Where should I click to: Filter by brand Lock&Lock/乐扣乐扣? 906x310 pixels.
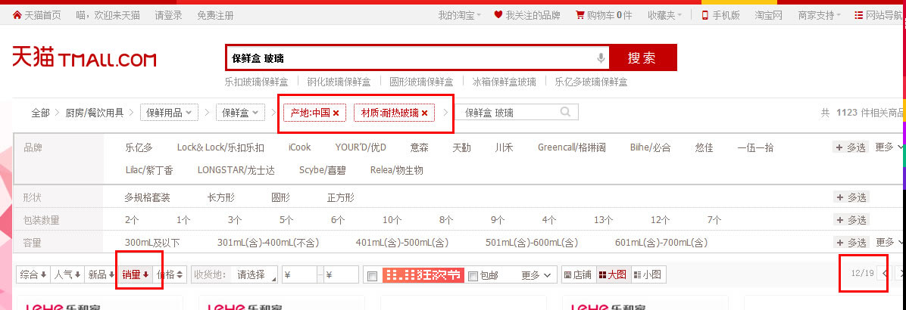tap(220, 147)
